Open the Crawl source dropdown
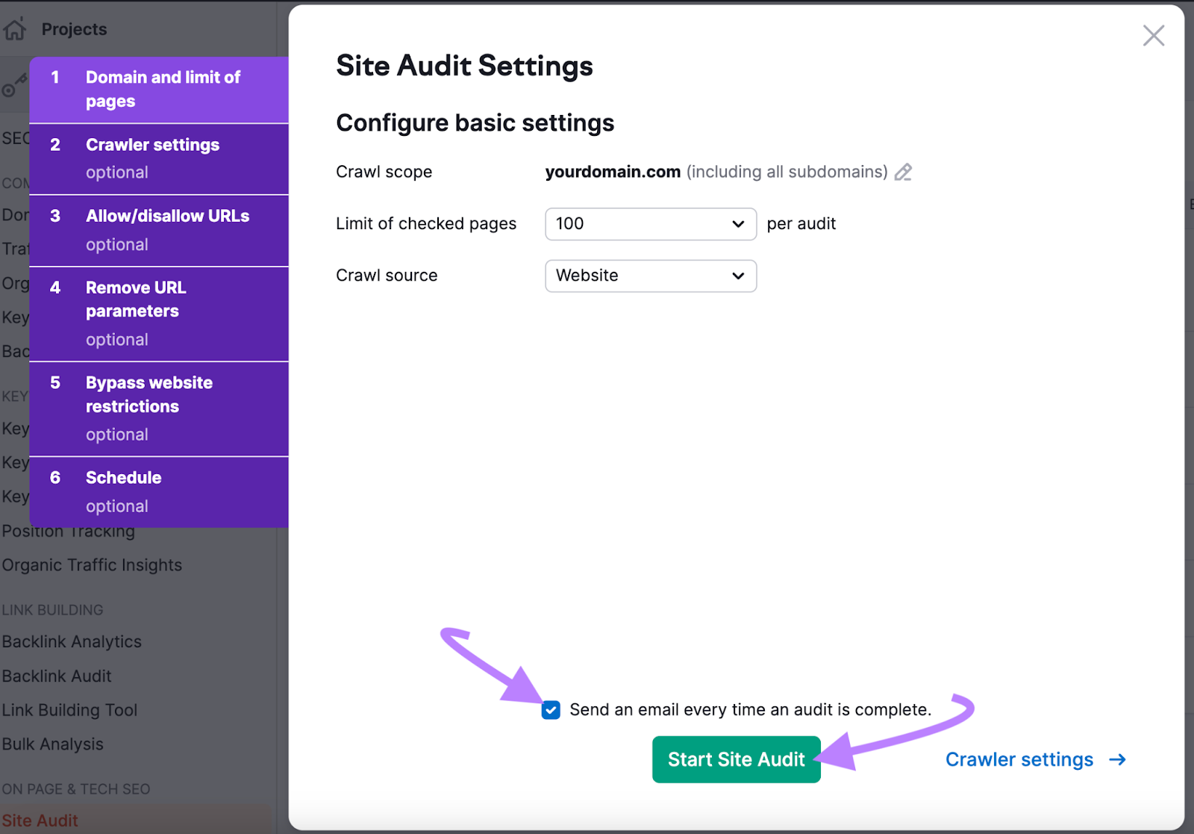Image resolution: width=1194 pixels, height=834 pixels. tap(650, 276)
